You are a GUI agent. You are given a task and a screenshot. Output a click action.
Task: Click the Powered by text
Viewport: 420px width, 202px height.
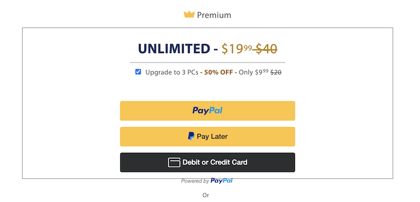point(195,181)
